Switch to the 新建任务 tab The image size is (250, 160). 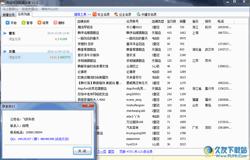click(9, 15)
